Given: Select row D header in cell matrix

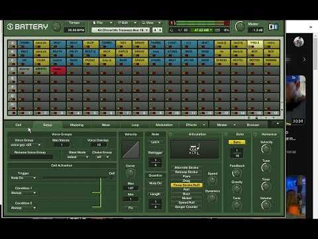Looking at the screenshot, I should (13, 70).
